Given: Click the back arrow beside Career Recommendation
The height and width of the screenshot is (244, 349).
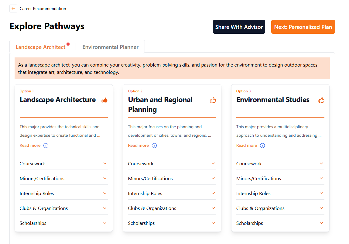Looking at the screenshot, I should pyautogui.click(x=13, y=8).
